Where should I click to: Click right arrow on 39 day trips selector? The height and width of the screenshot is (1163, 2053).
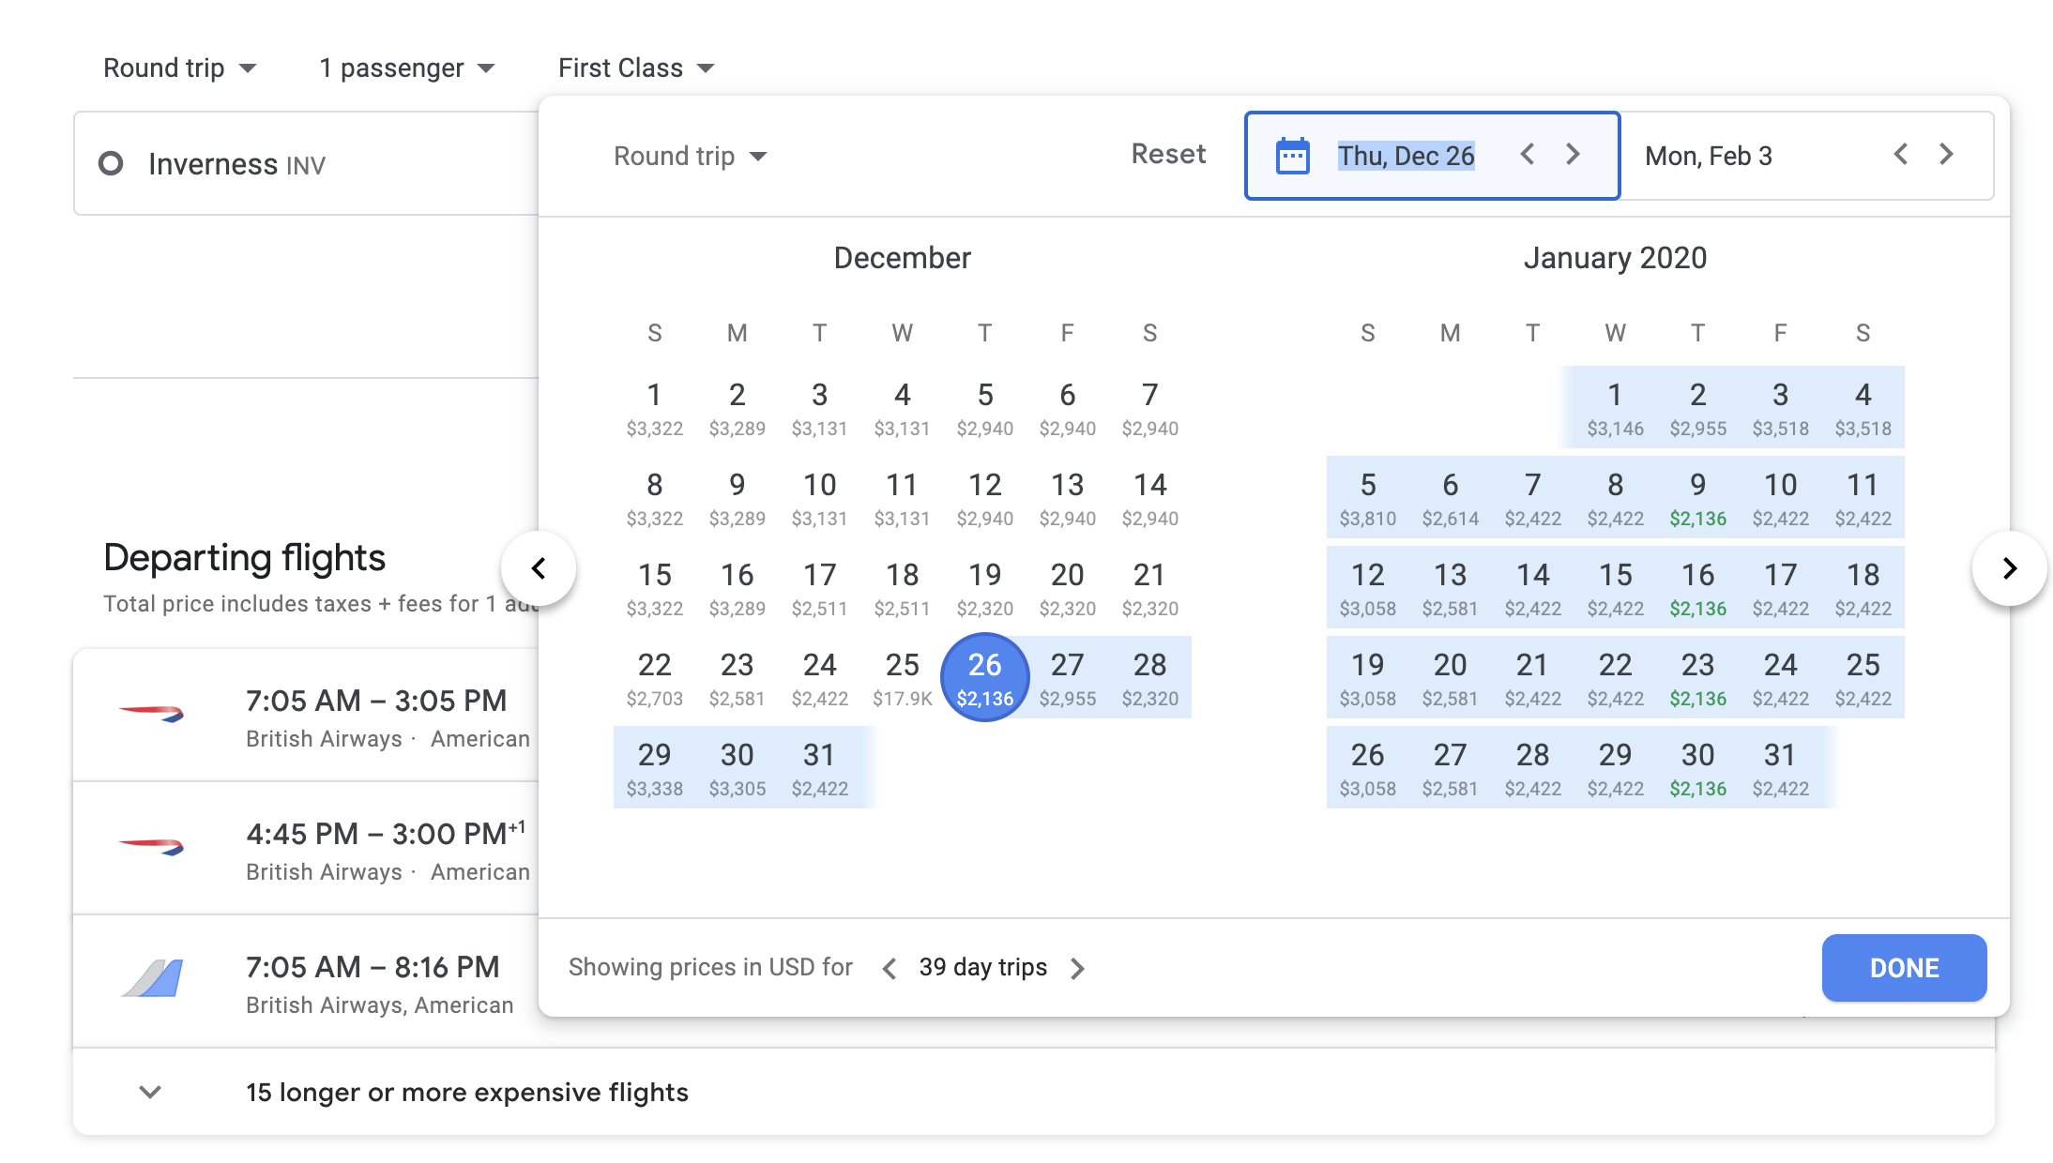coord(1077,967)
